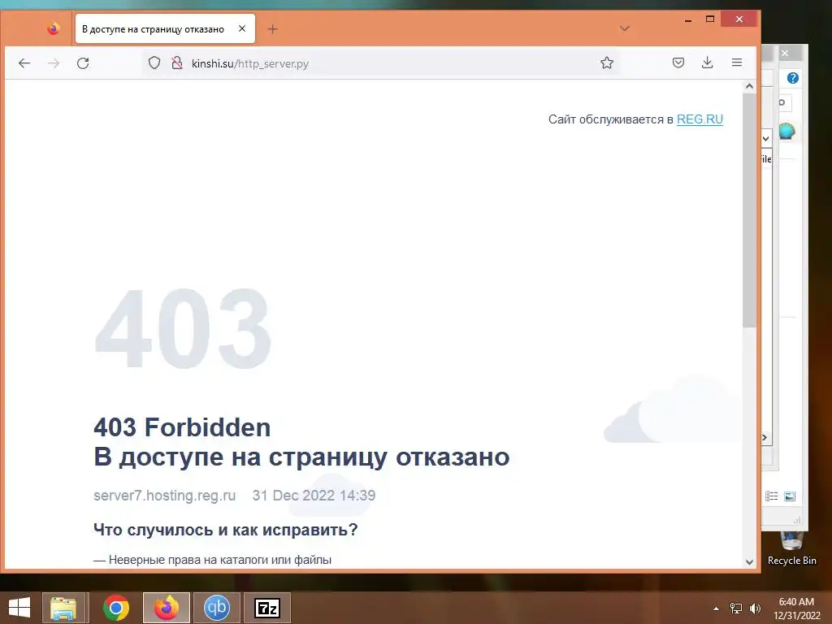Select the Firefox taskbar button
Screen dimensions: 832x624
click(166, 608)
